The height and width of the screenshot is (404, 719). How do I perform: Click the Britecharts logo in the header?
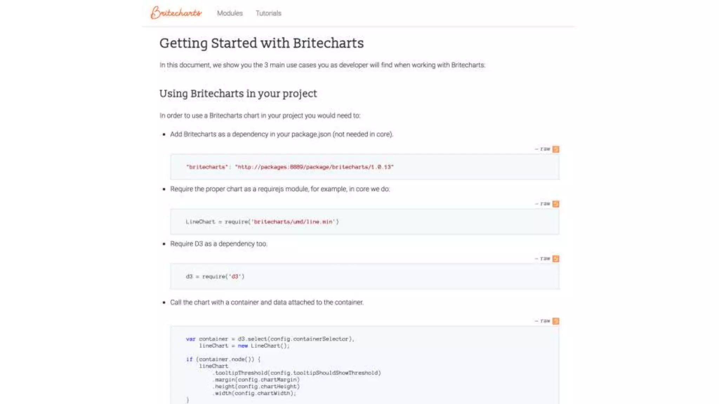tap(176, 13)
